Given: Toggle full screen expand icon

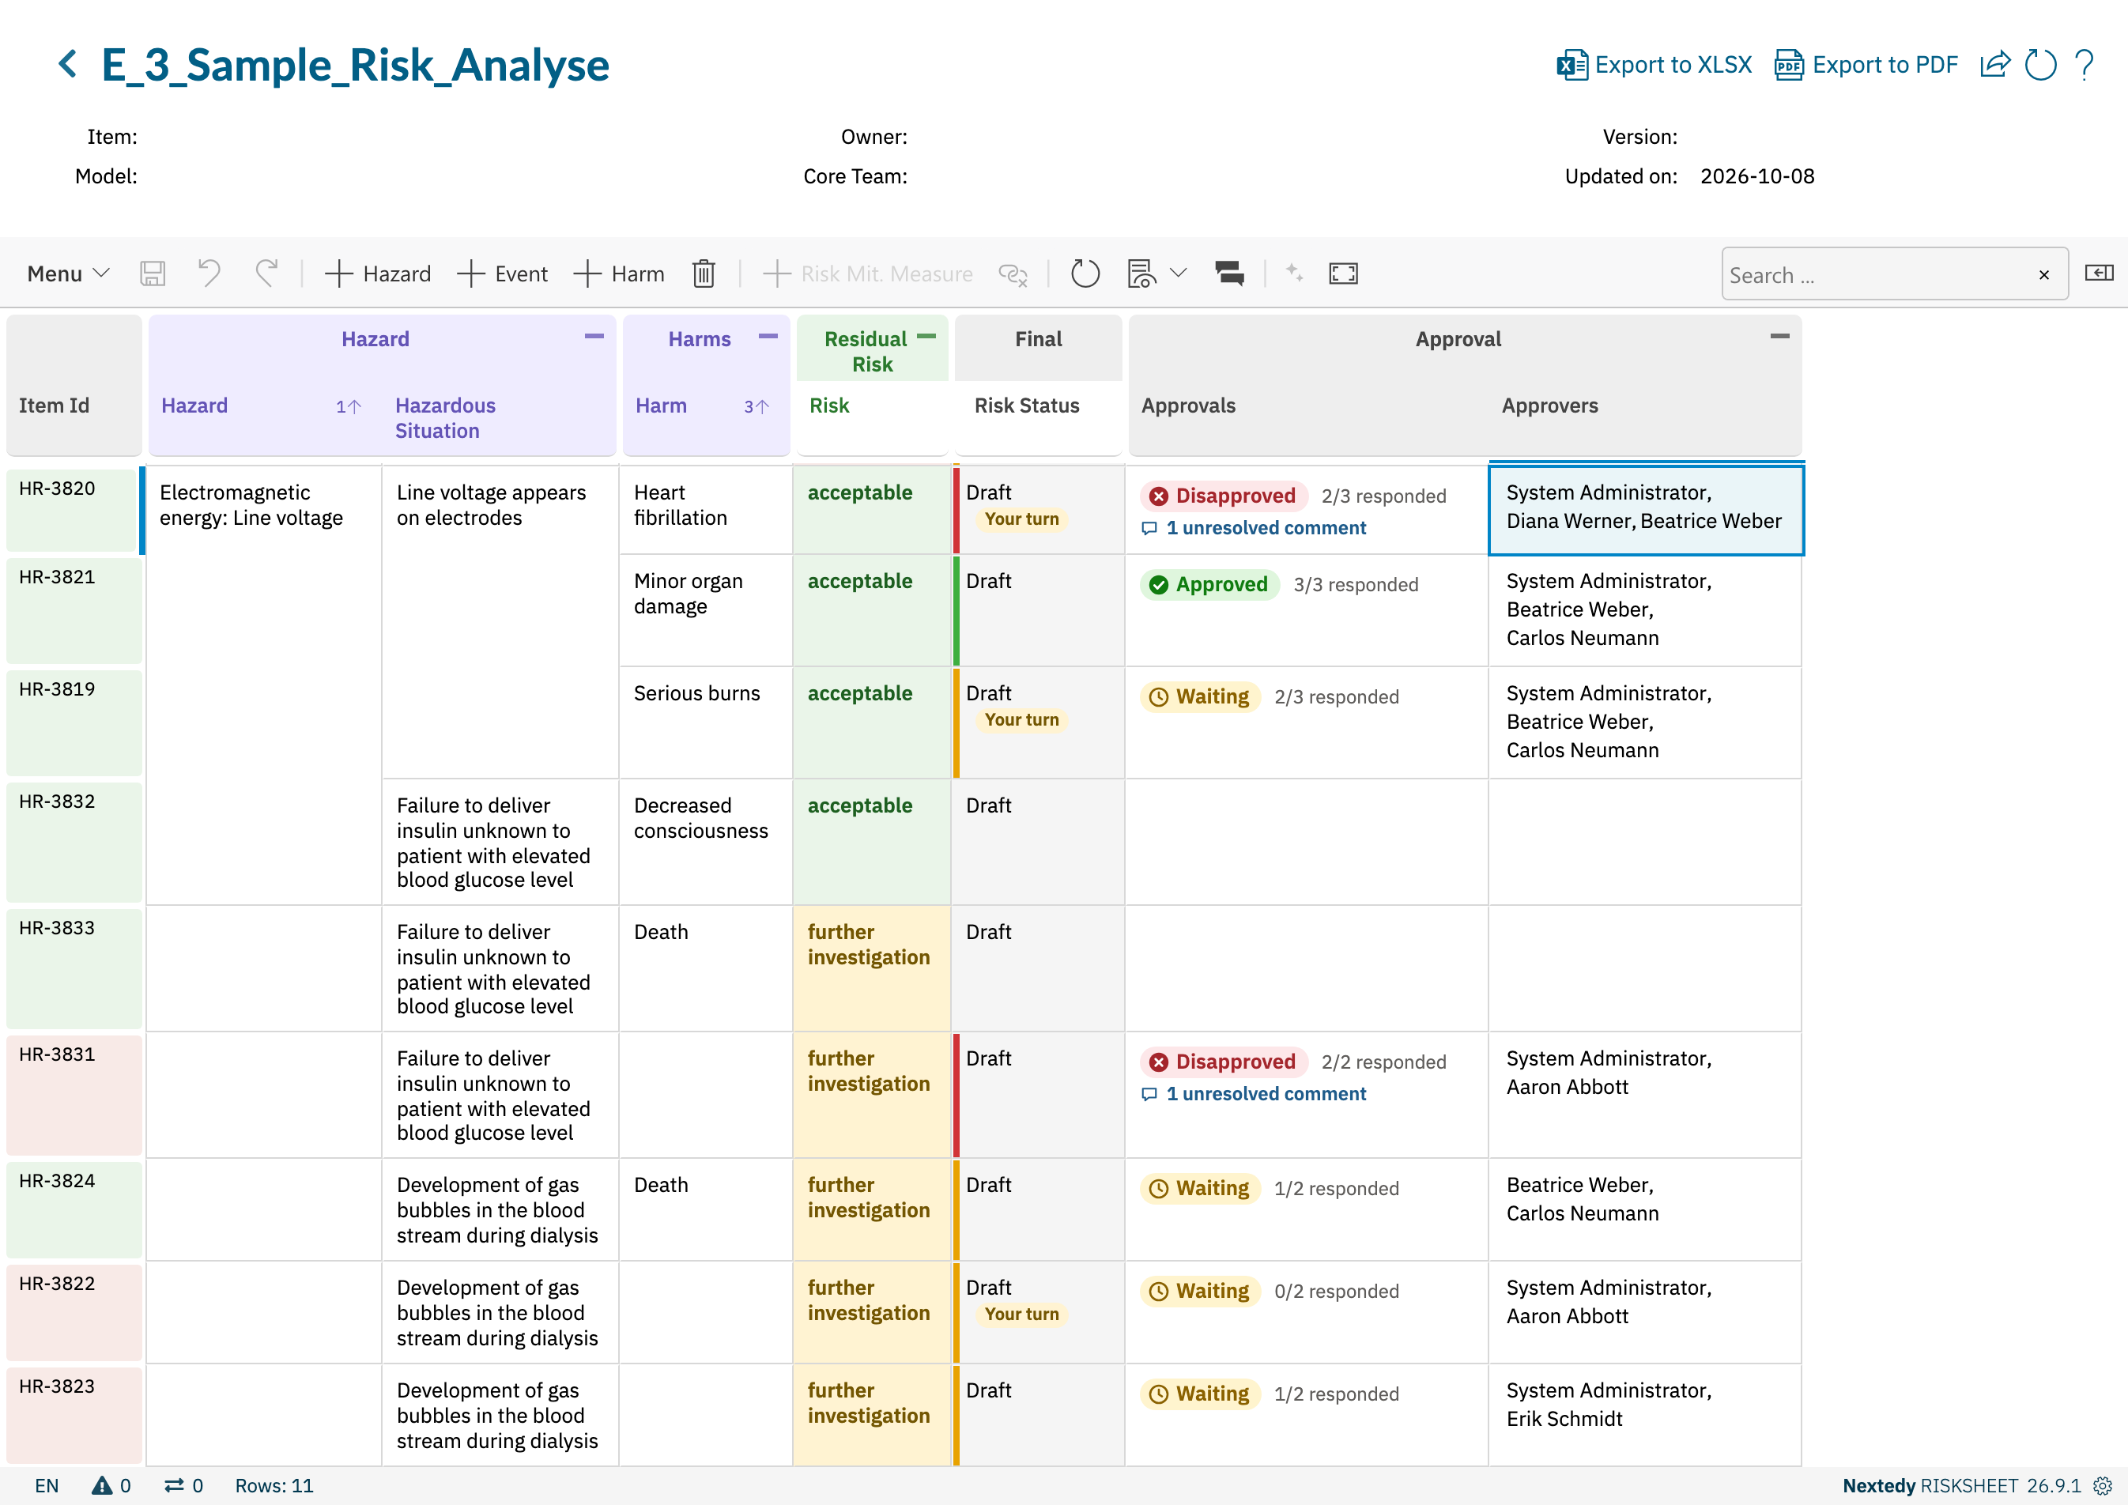Looking at the screenshot, I should [1343, 273].
